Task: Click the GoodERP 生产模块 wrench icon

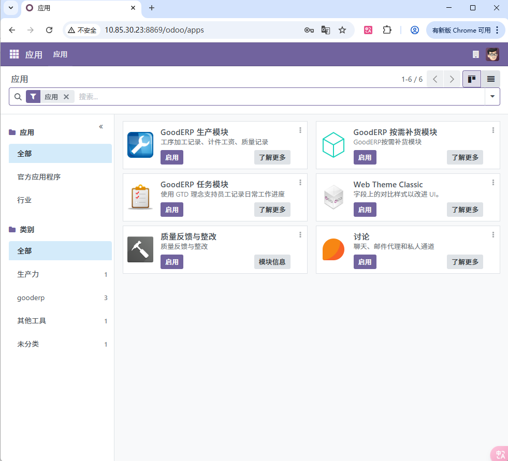Action: click(x=140, y=145)
